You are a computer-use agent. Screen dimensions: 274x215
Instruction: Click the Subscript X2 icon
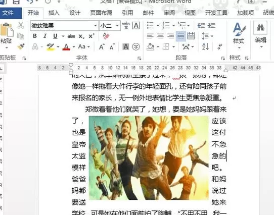pyautogui.click(x=81, y=36)
